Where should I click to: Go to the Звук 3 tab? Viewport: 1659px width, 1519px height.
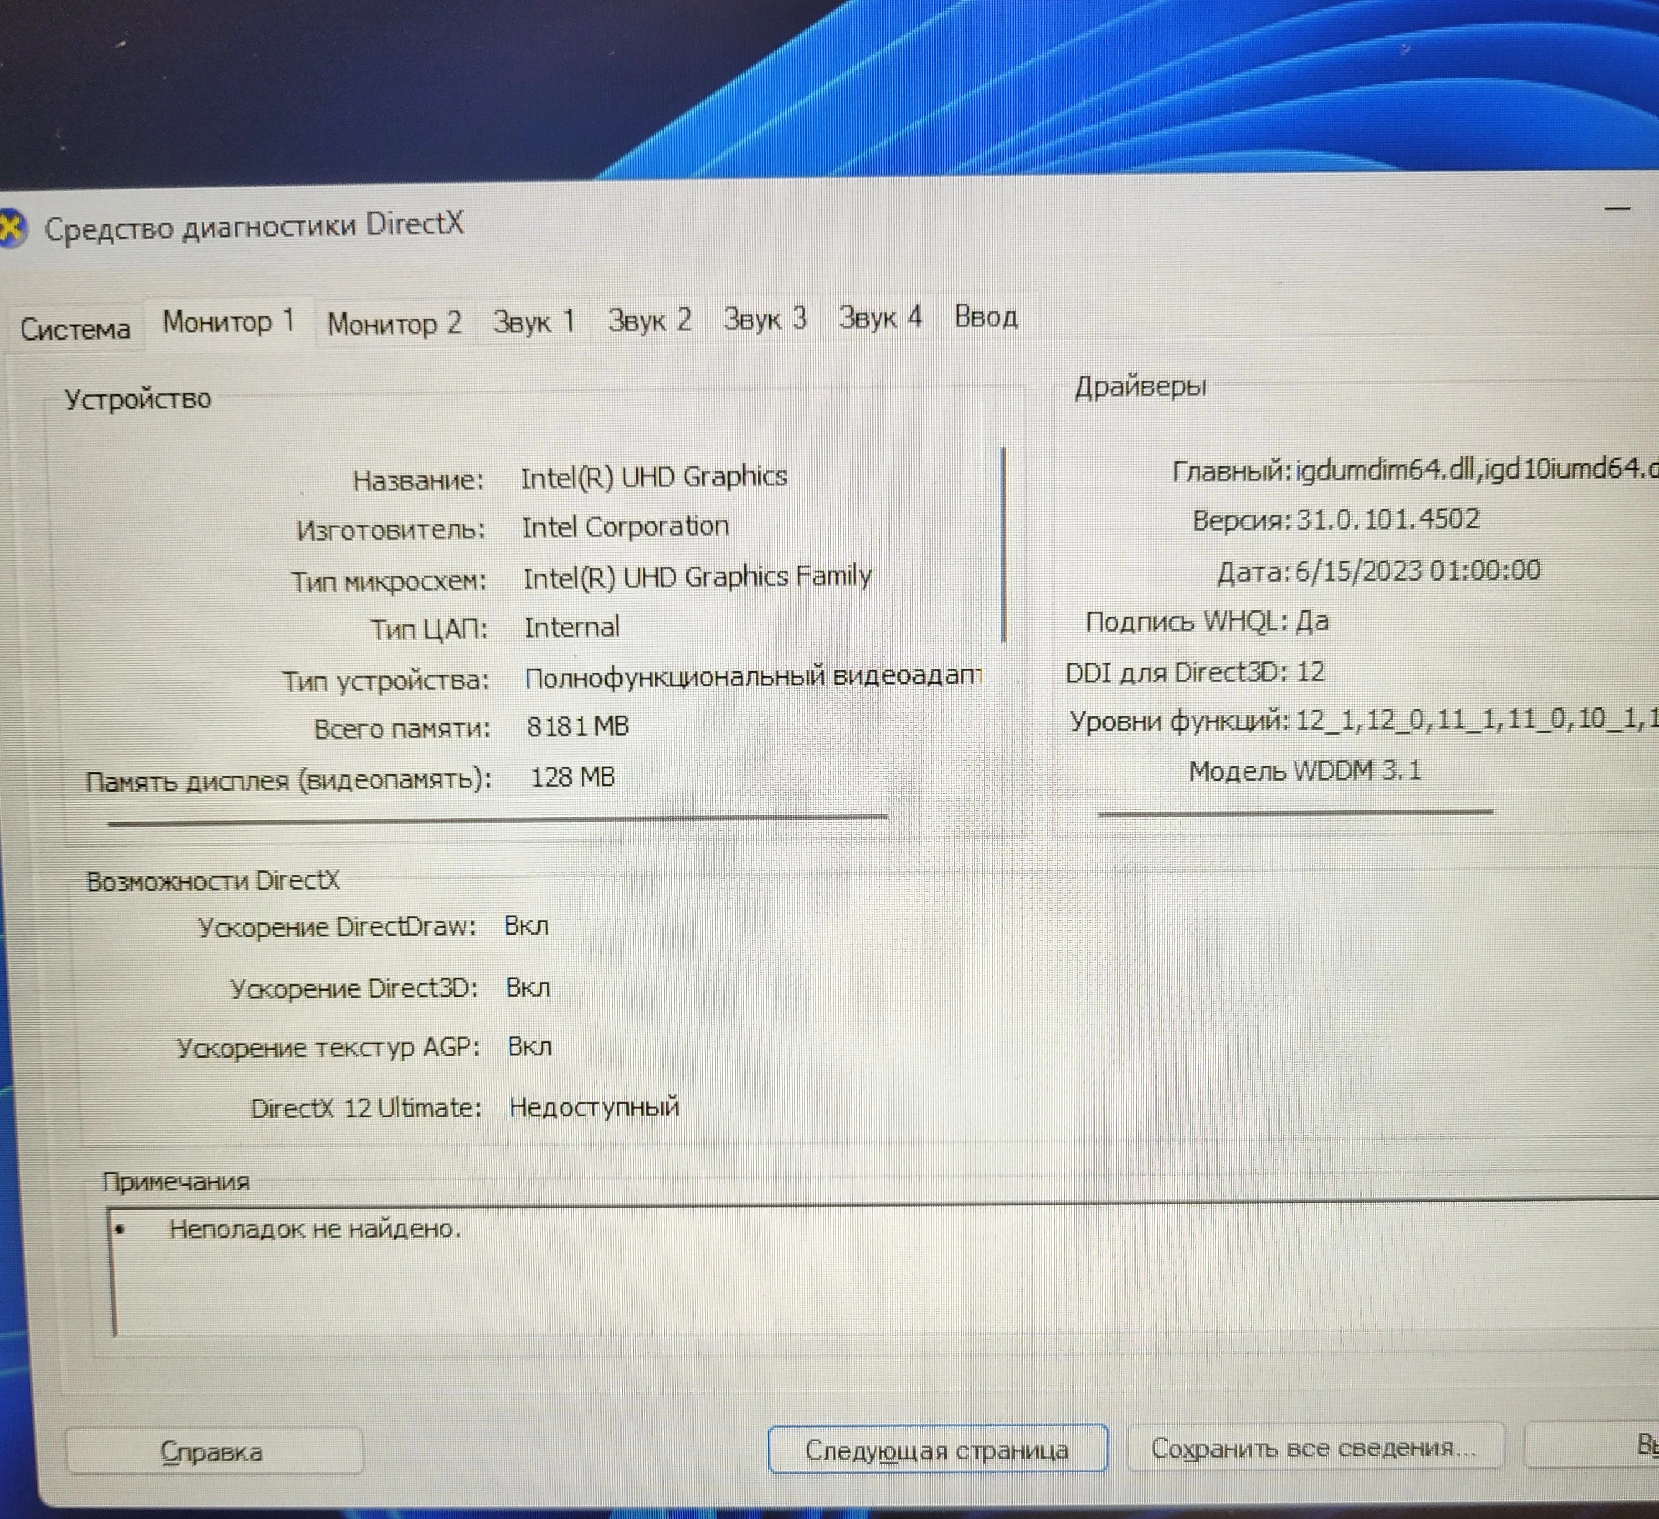(x=764, y=319)
